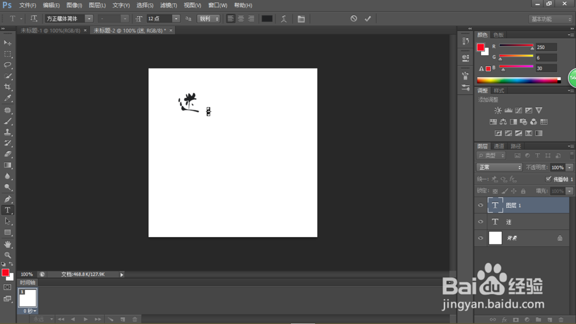Select the Crop tool
This screenshot has width=576, height=324.
7,87
